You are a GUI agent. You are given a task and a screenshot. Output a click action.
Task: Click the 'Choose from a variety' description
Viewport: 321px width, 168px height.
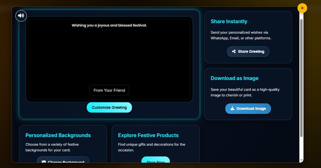pos(52,147)
